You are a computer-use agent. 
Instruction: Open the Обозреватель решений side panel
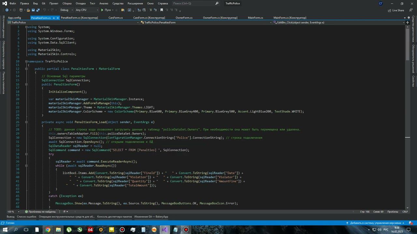(413, 59)
